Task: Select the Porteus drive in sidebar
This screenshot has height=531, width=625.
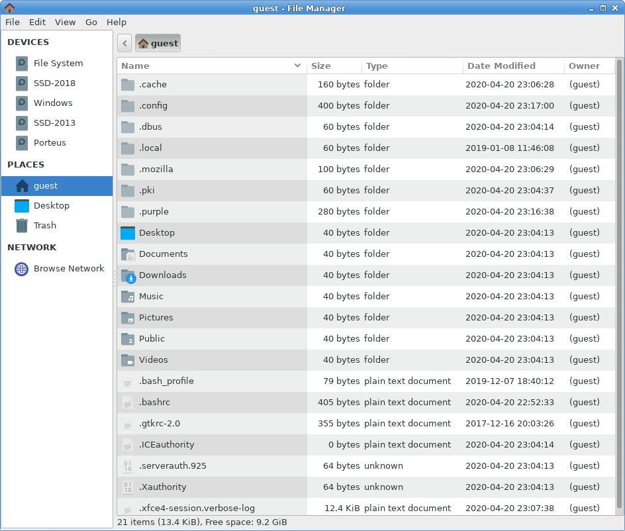Action: coord(50,143)
